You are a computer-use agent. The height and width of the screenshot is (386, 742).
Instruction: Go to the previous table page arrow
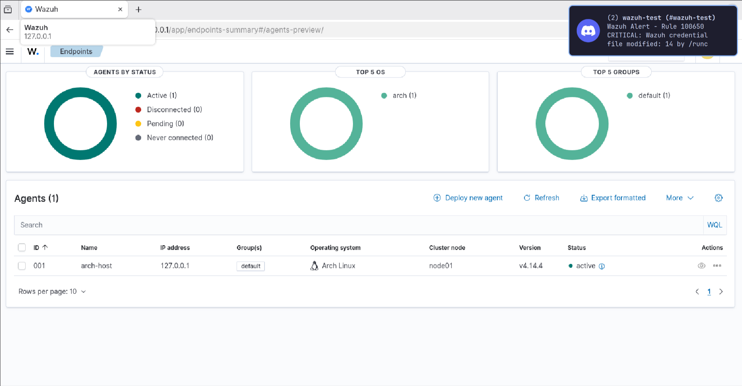click(x=697, y=292)
